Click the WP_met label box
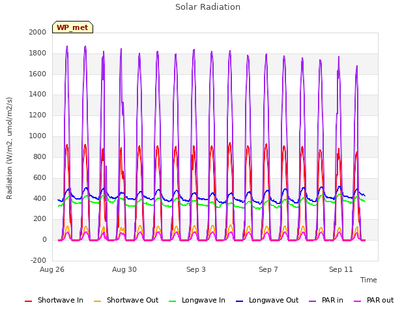Viewport: 417px width, 313px height. (72, 27)
